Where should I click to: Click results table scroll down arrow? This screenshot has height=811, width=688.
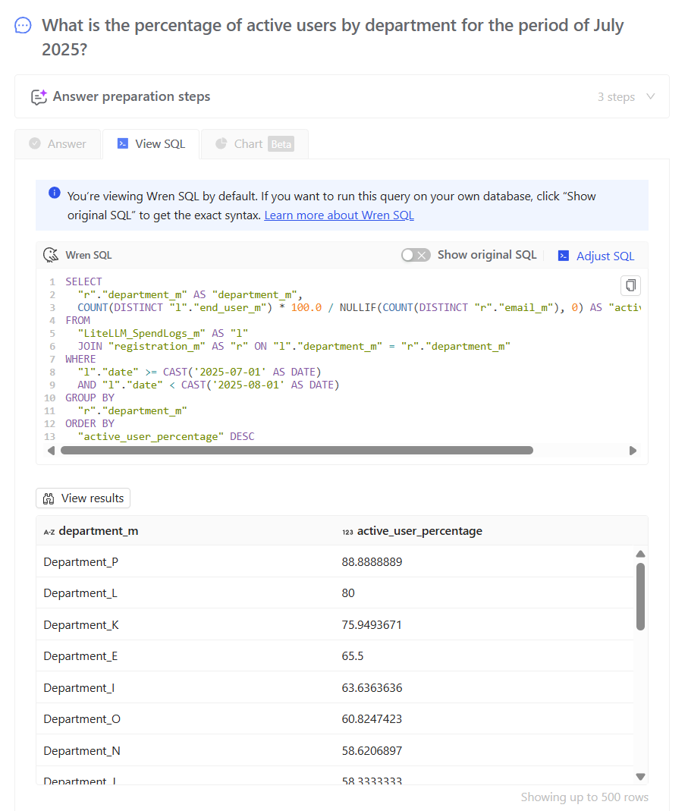(x=640, y=776)
